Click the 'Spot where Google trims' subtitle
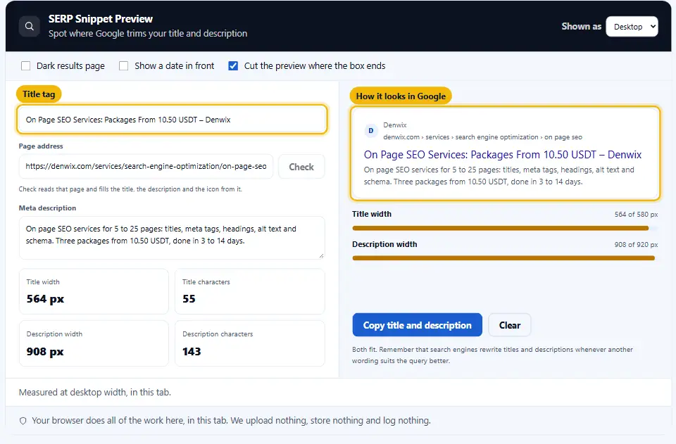 tap(148, 34)
